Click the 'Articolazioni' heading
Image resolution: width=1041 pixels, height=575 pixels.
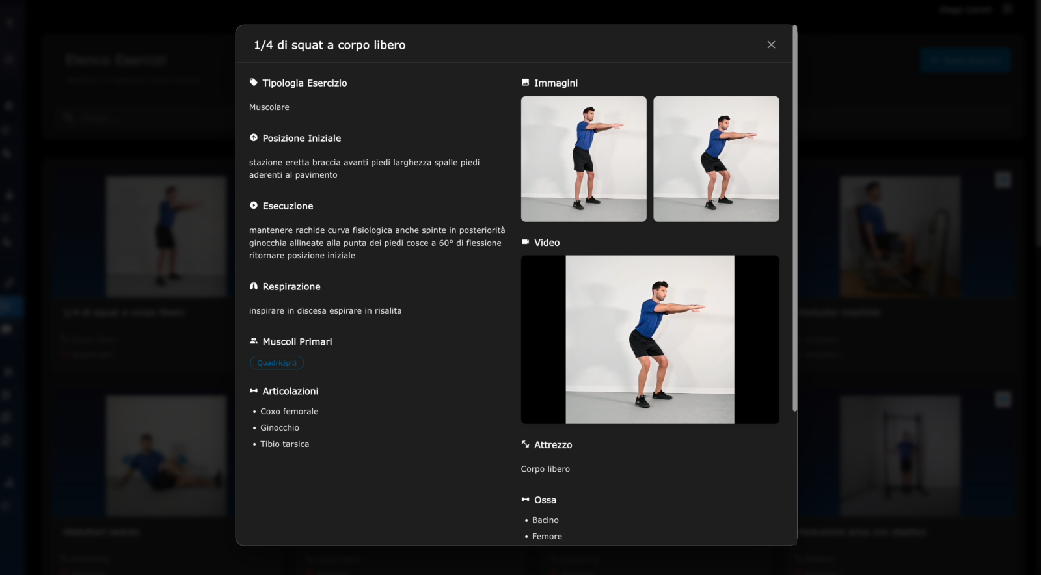click(290, 391)
